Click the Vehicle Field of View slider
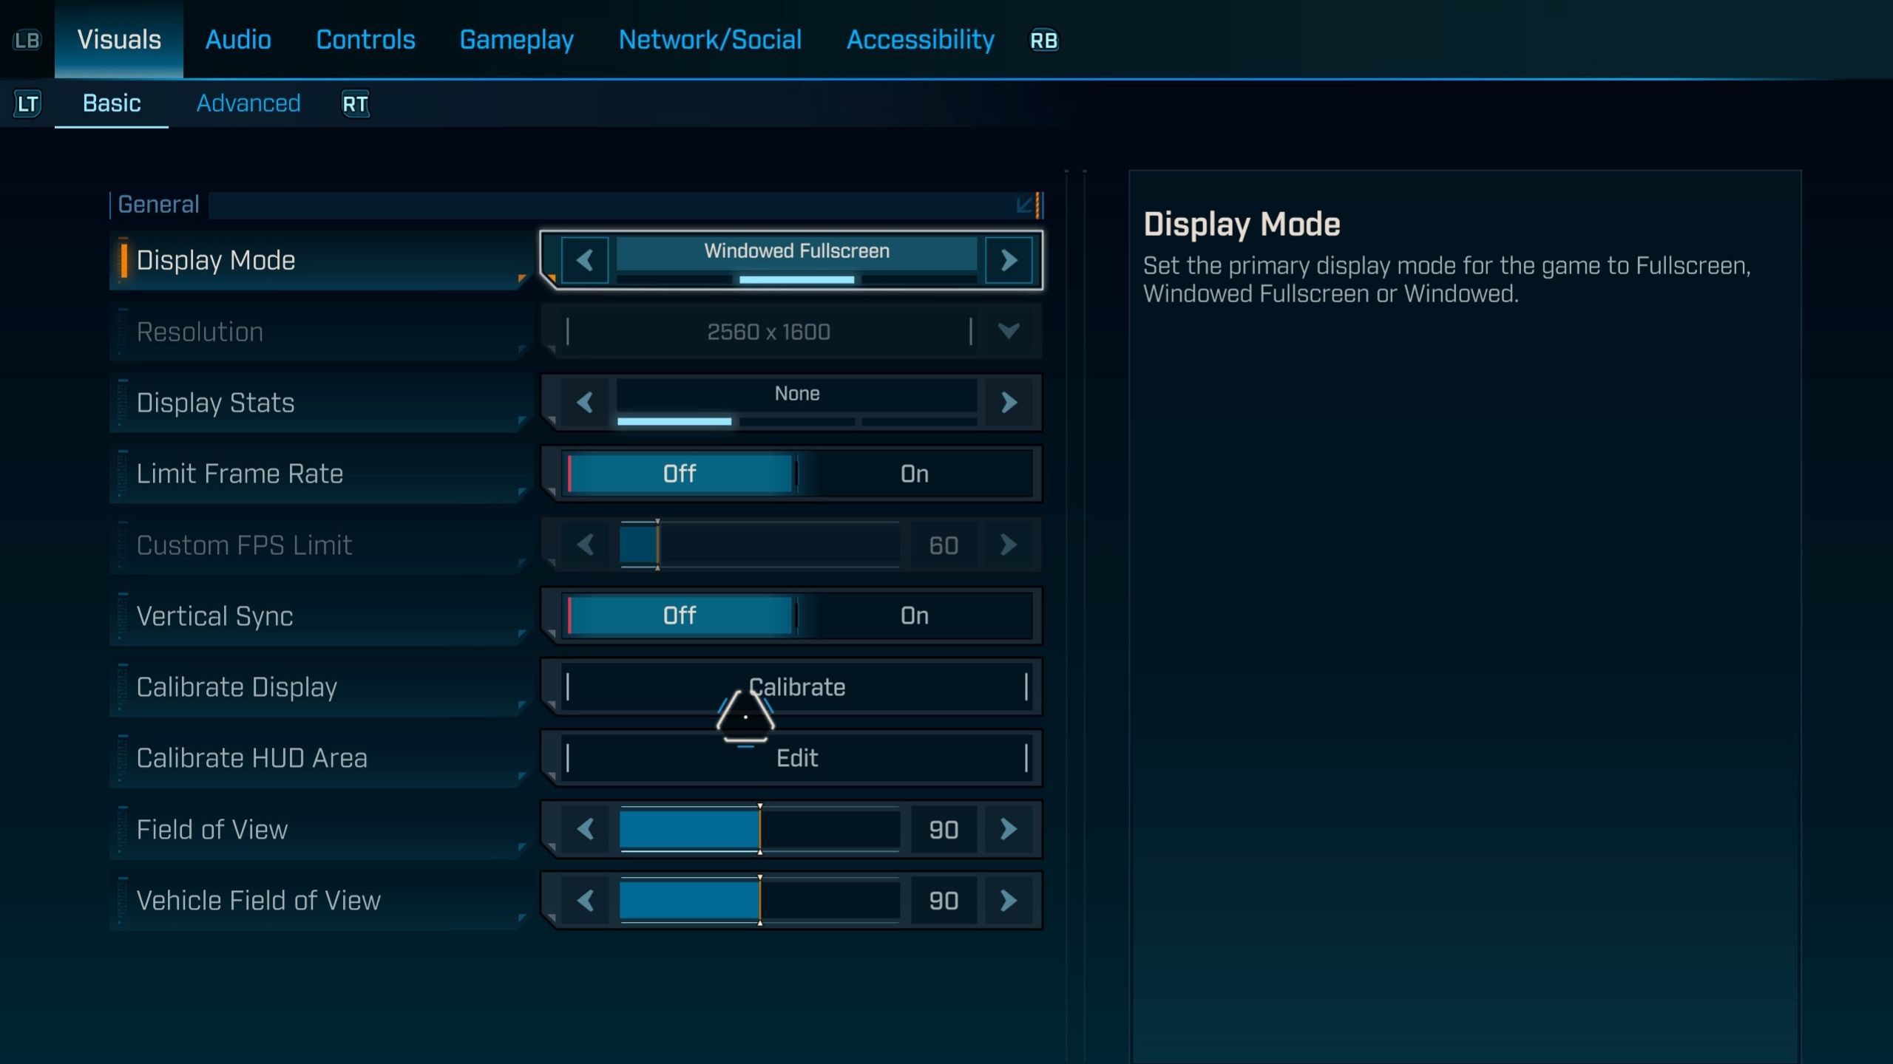The height and width of the screenshot is (1064, 1893). coord(759,901)
